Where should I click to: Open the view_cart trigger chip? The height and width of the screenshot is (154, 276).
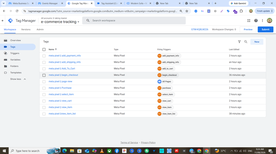coord(165,101)
